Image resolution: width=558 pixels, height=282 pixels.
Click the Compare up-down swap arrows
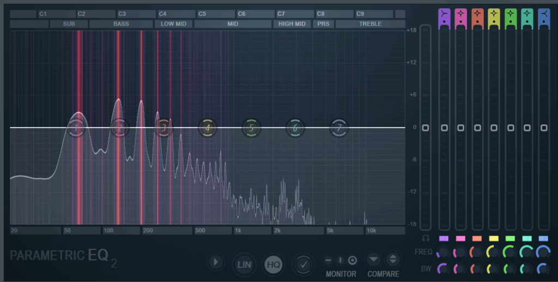tap(392, 259)
